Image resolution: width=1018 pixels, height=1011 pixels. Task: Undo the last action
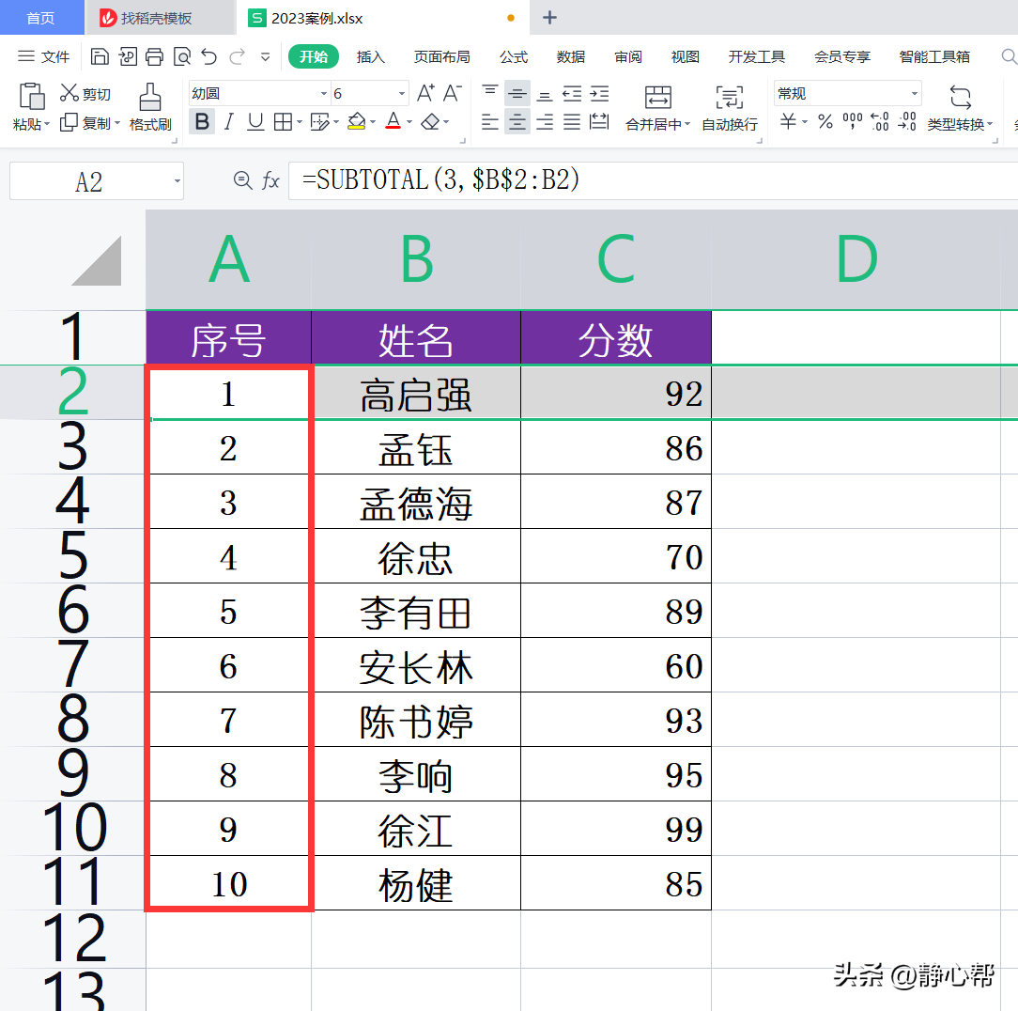pos(209,57)
